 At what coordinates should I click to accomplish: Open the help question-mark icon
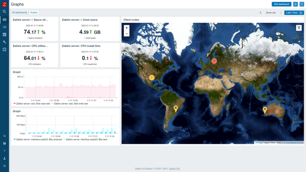coord(4,151)
